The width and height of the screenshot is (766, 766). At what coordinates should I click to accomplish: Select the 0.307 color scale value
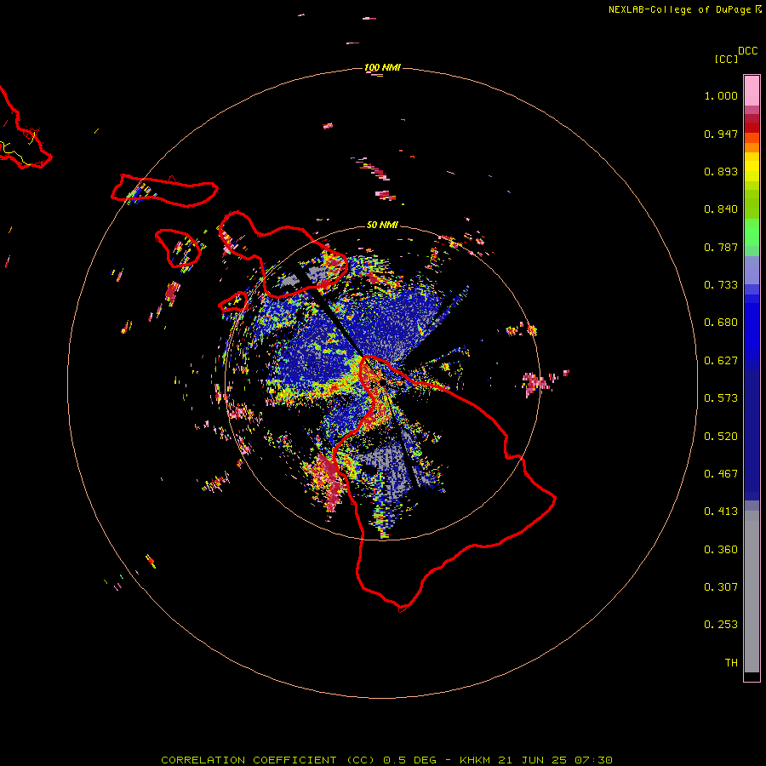coord(721,587)
